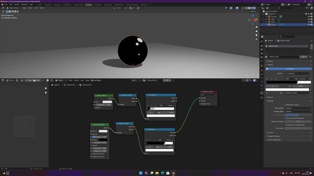Enable Screen Space Refraction checkbox

tap(286, 118)
